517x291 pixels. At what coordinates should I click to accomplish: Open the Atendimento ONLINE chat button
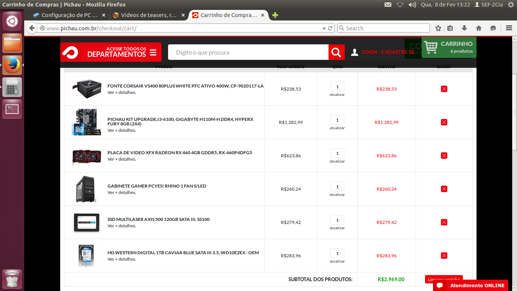(471, 285)
